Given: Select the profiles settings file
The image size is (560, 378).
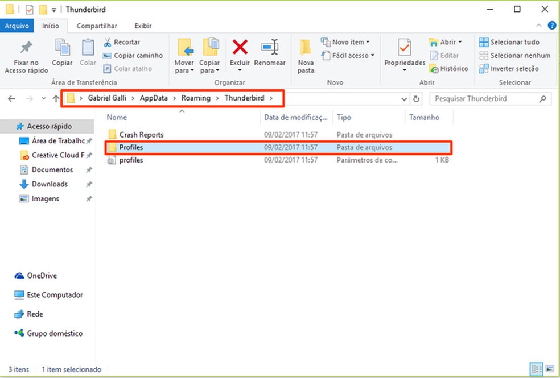Looking at the screenshot, I should point(278,160).
